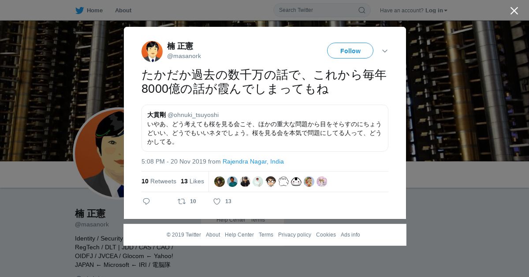Click the reply speech bubble icon

146,201
